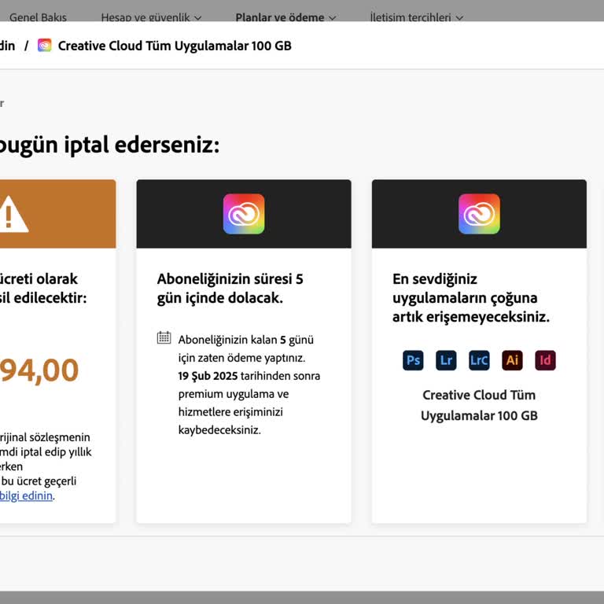Expand the chevron next to İletişim tercihleri

[x=459, y=18]
